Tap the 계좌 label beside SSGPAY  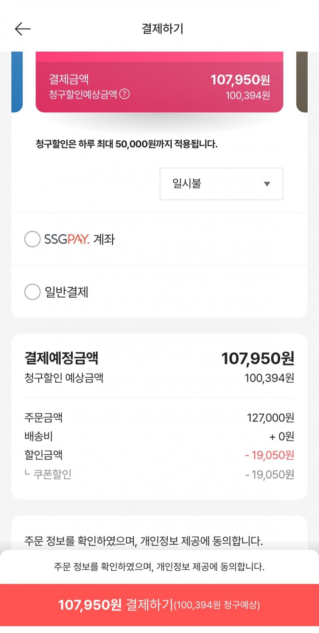point(104,239)
